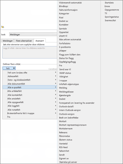
Task: Select the Endret av field
Action: 63,21
